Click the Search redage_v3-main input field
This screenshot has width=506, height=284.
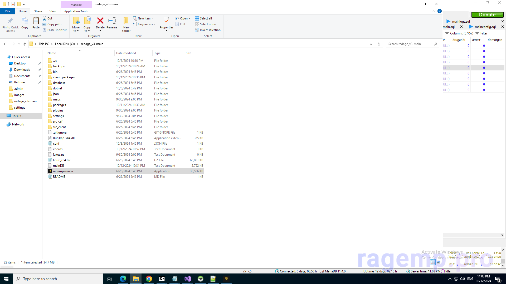410,44
